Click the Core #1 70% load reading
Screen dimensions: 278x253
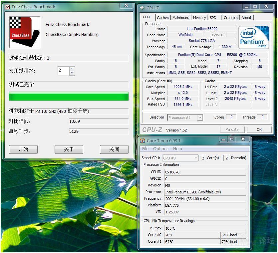click(233, 242)
